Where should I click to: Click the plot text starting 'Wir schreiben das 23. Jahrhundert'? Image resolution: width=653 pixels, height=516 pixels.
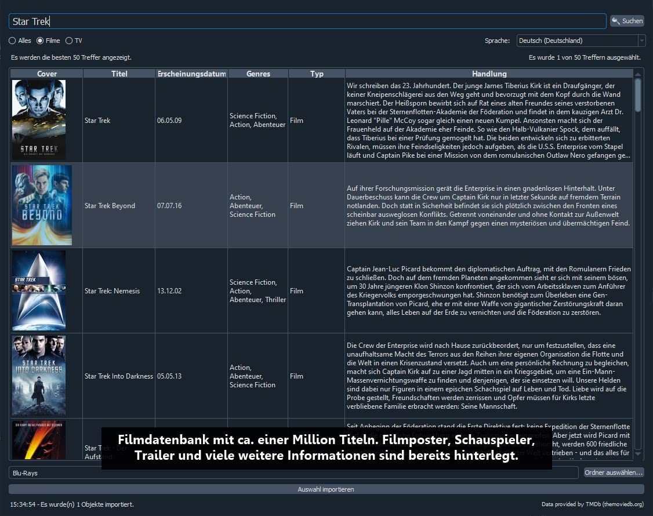(488, 121)
